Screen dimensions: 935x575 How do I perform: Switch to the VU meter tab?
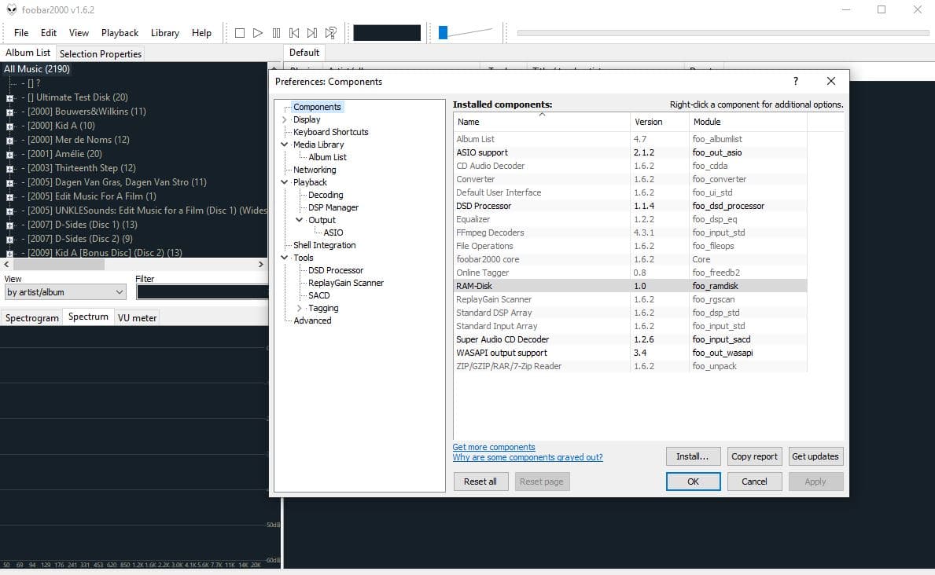(137, 317)
